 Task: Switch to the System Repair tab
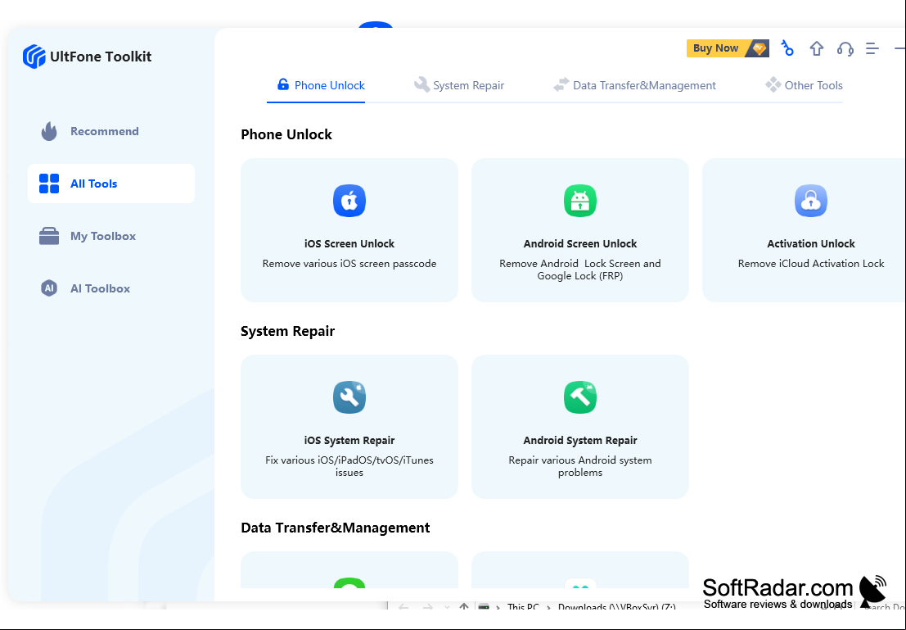(459, 86)
